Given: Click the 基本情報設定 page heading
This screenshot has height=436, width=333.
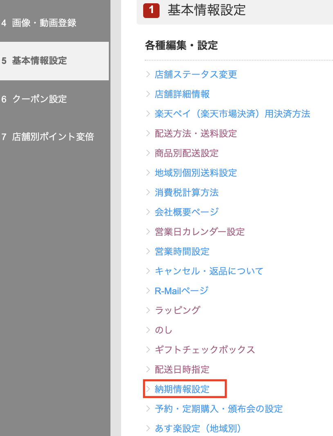Looking at the screenshot, I should point(207,10).
